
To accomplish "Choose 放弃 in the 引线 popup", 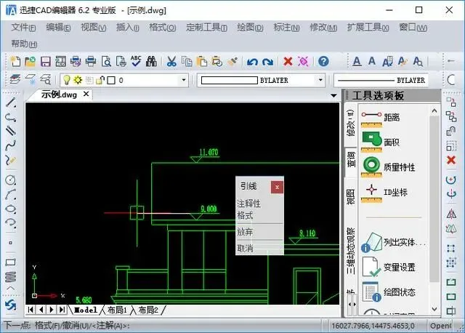I will pyautogui.click(x=245, y=231).
